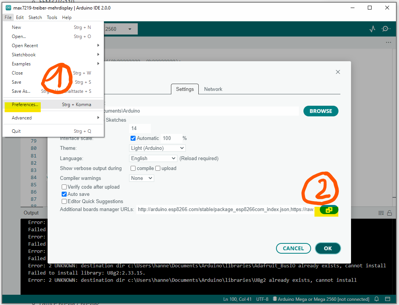Click the sketchbook location path field
Screen dimensions: 399x305
tap(201, 111)
